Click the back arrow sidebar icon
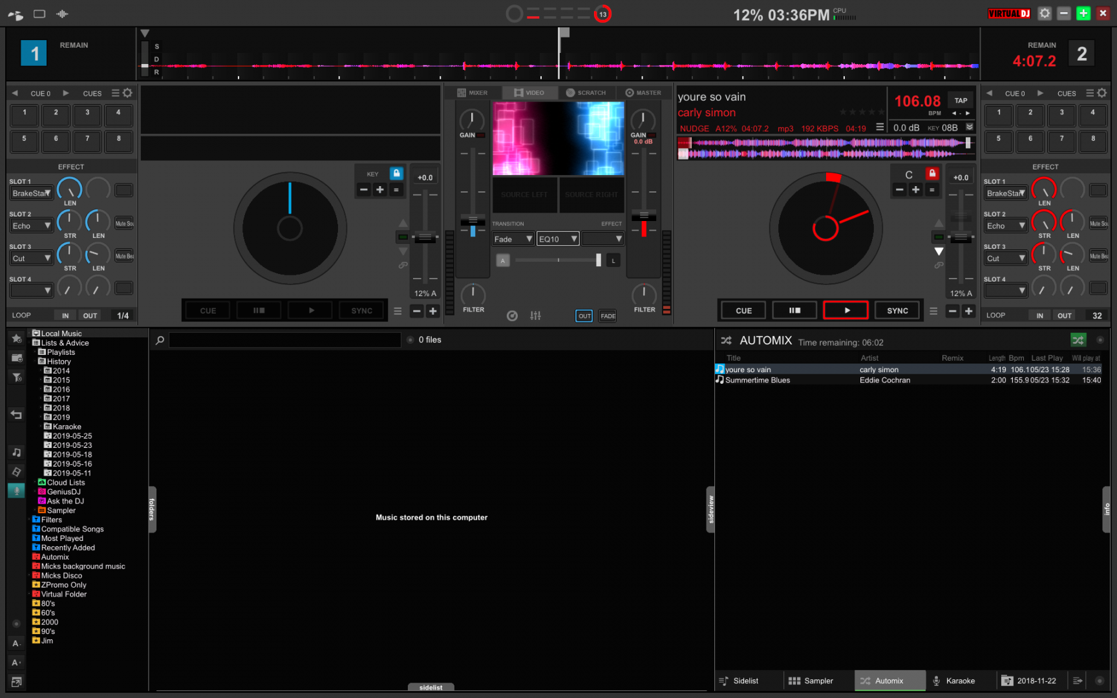The width and height of the screenshot is (1117, 698). [x=16, y=415]
